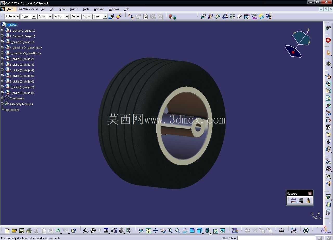
Task: Click the Undo arrow icon
Action: tap(58, 231)
